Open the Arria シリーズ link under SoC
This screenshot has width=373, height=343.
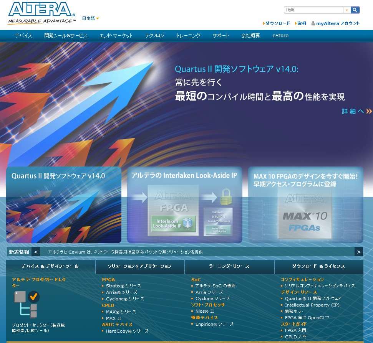point(209,292)
